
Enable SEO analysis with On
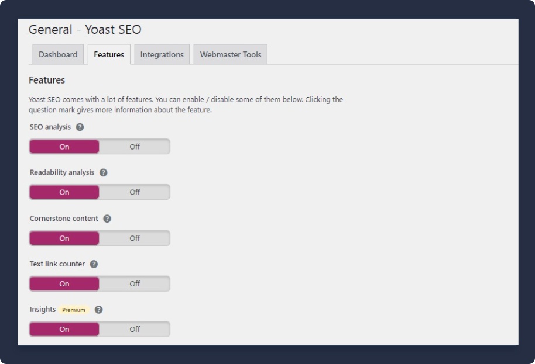[x=64, y=147]
